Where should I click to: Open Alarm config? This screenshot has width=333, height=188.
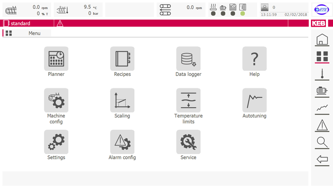pyautogui.click(x=122, y=142)
